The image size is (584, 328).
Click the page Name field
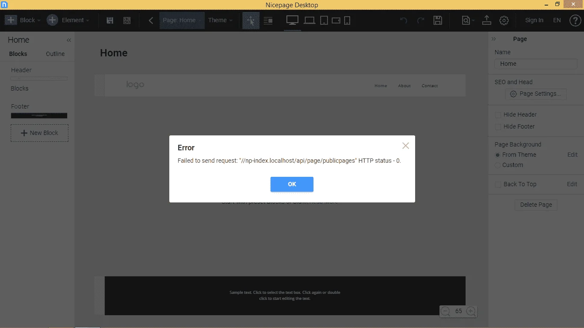[x=536, y=64]
